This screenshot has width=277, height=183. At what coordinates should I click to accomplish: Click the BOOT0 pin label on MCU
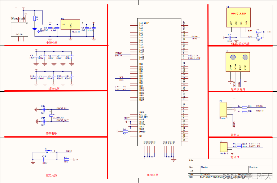[x=142, y=131]
